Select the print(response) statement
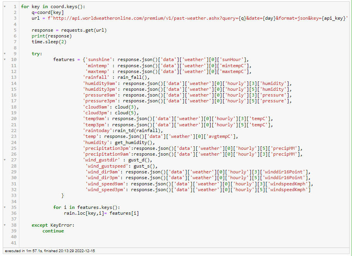 52,36
